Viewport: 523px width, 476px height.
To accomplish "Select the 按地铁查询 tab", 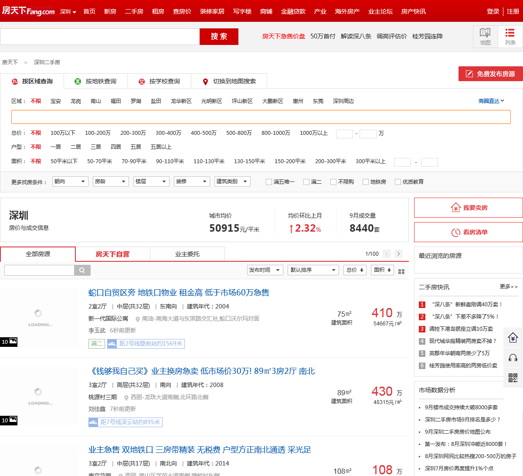I will click(x=96, y=81).
